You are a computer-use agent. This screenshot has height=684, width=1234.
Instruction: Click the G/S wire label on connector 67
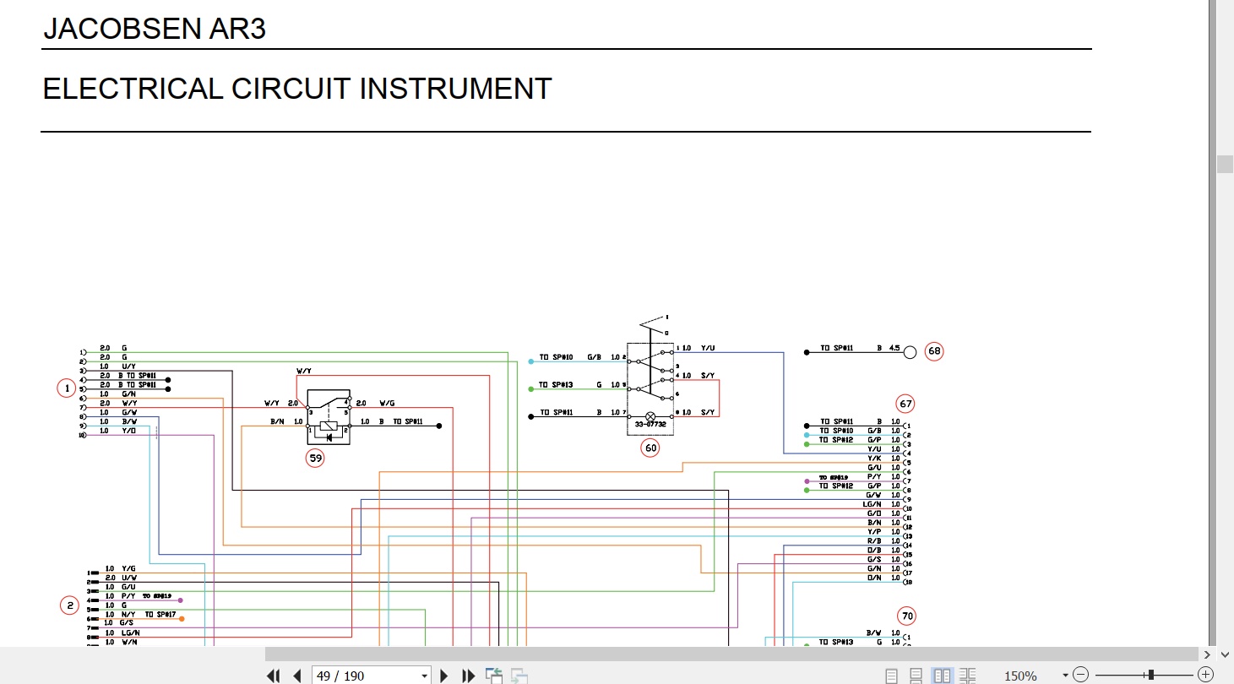(x=874, y=559)
